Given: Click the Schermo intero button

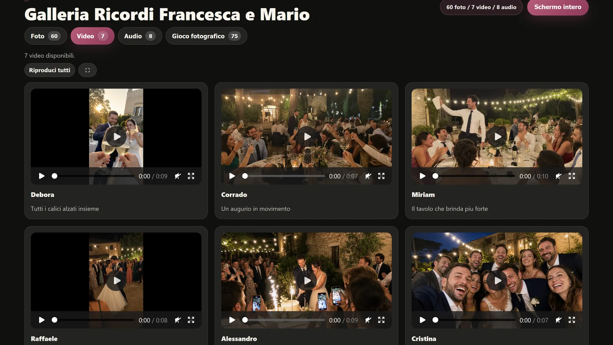Looking at the screenshot, I should click(558, 7).
